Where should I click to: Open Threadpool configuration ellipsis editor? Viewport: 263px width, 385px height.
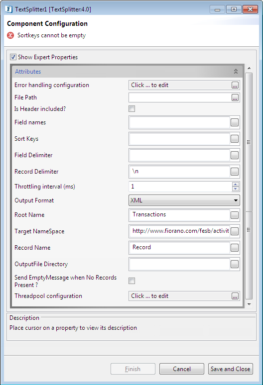click(x=235, y=296)
